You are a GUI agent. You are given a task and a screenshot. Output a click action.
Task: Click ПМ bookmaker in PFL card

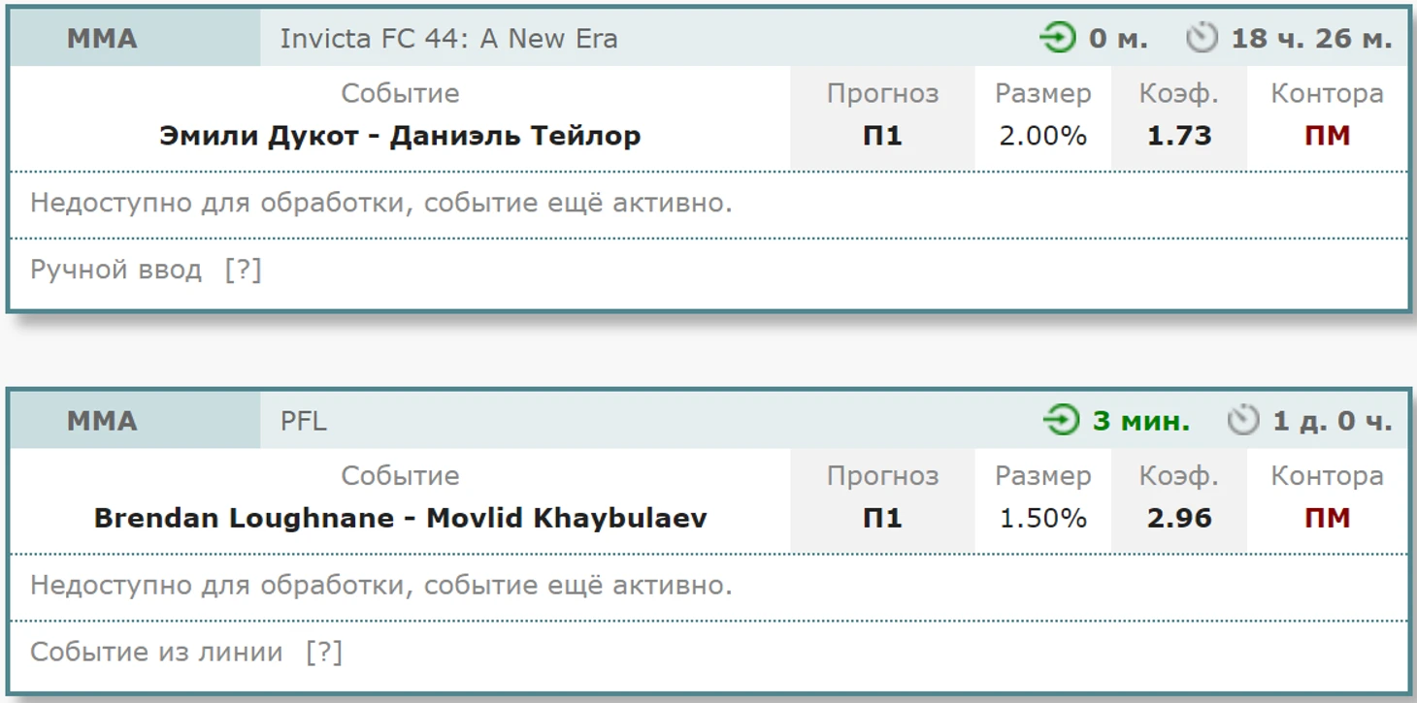coord(1327,517)
